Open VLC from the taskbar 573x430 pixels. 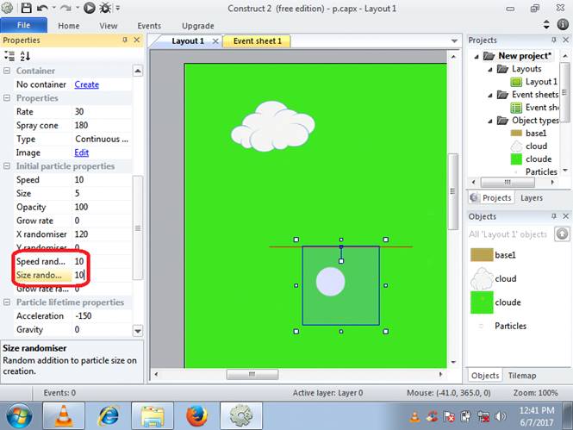[64, 415]
